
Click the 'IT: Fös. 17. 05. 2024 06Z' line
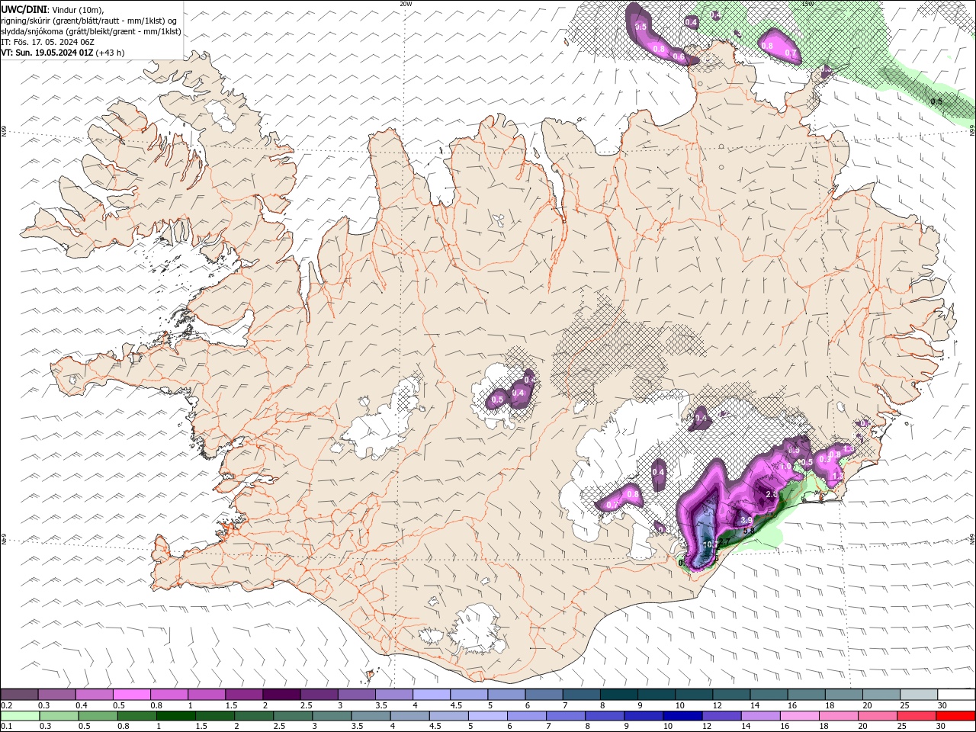point(47,42)
